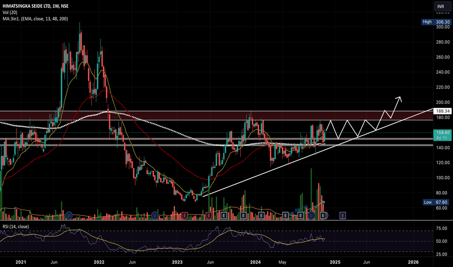Click the 240.00 price axis label
The height and width of the screenshot is (267, 453).
tap(443, 72)
